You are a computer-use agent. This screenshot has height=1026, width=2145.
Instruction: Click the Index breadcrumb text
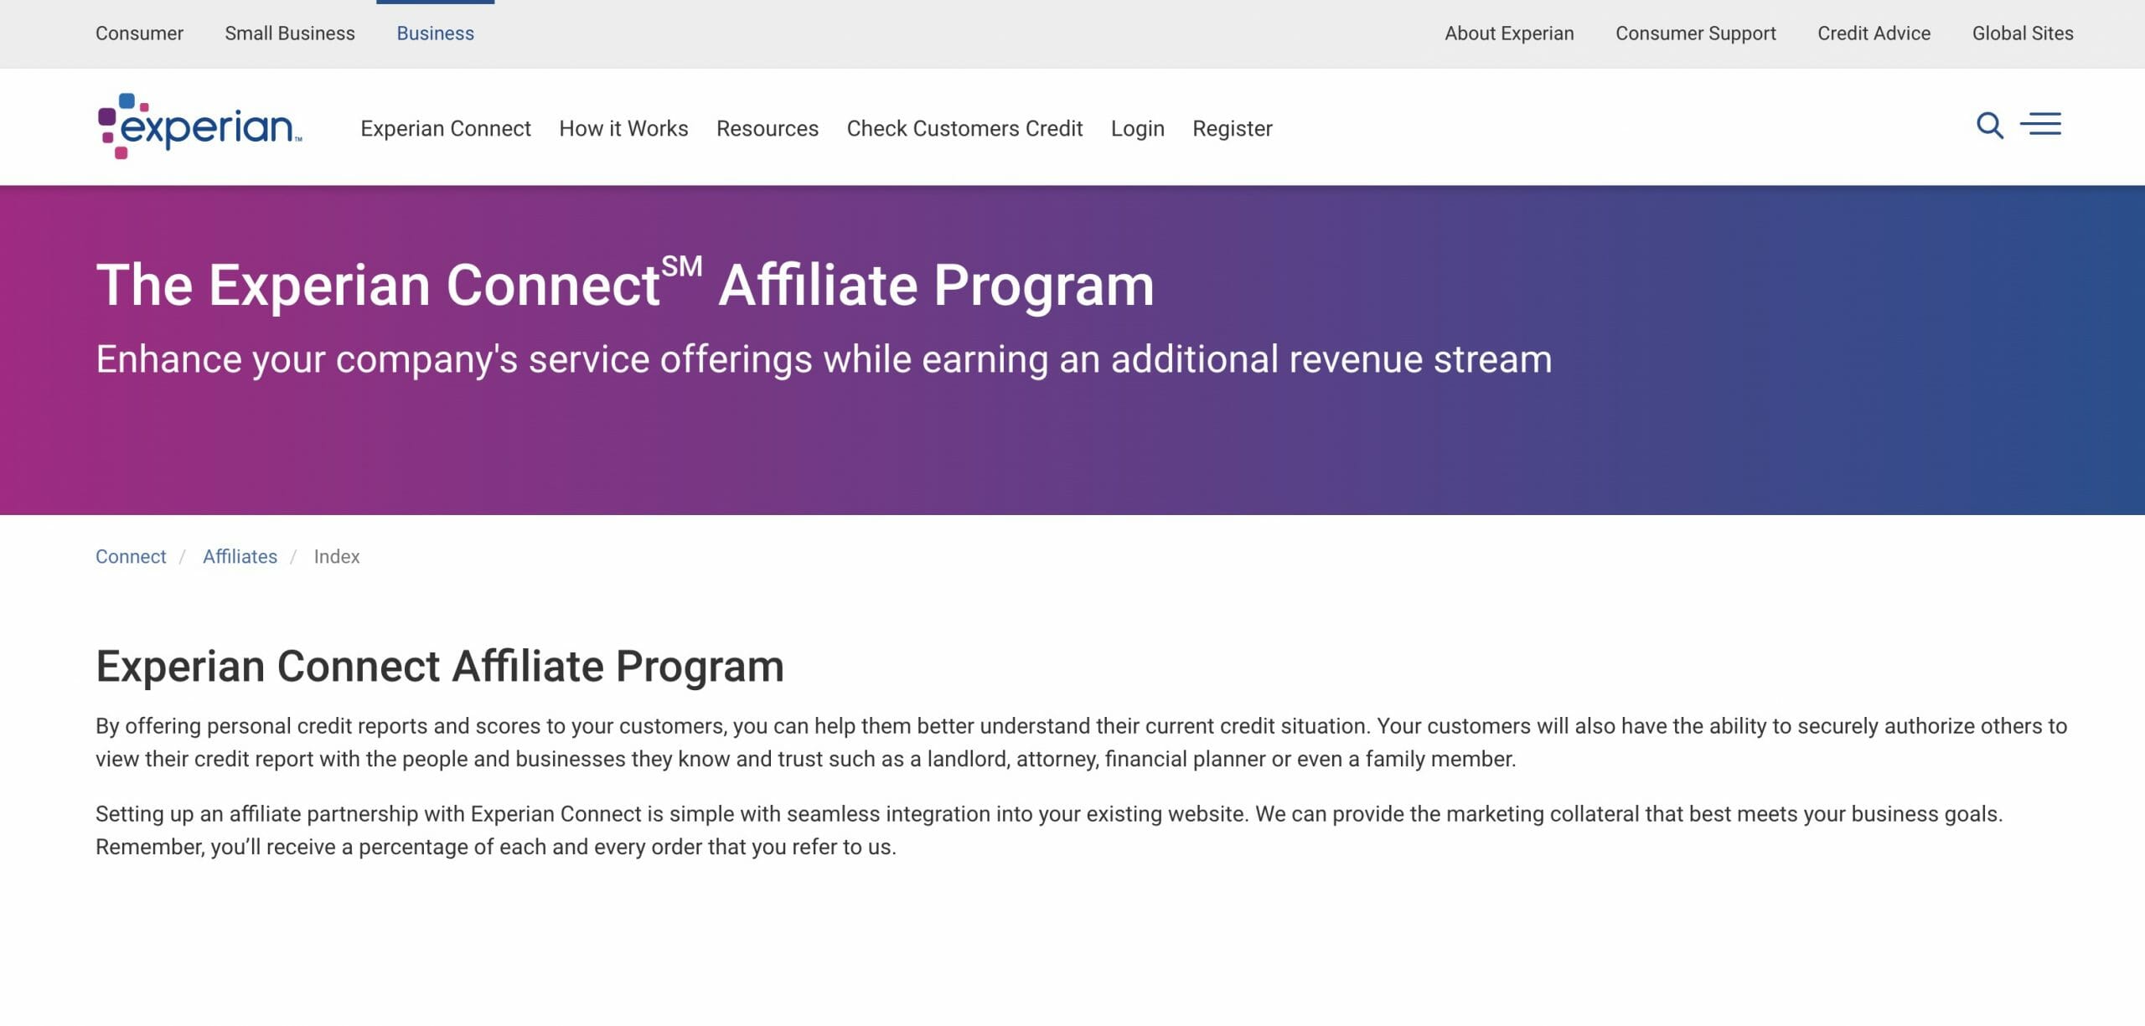[x=337, y=556]
